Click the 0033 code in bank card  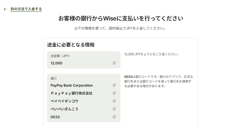[55, 117]
